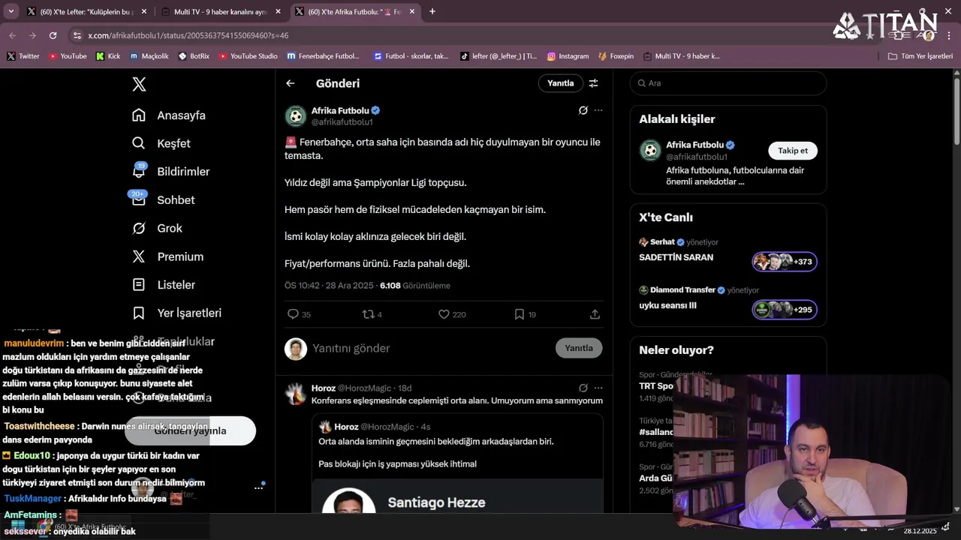Switch to the Multi TV tab
This screenshot has width=961, height=540.
click(221, 12)
